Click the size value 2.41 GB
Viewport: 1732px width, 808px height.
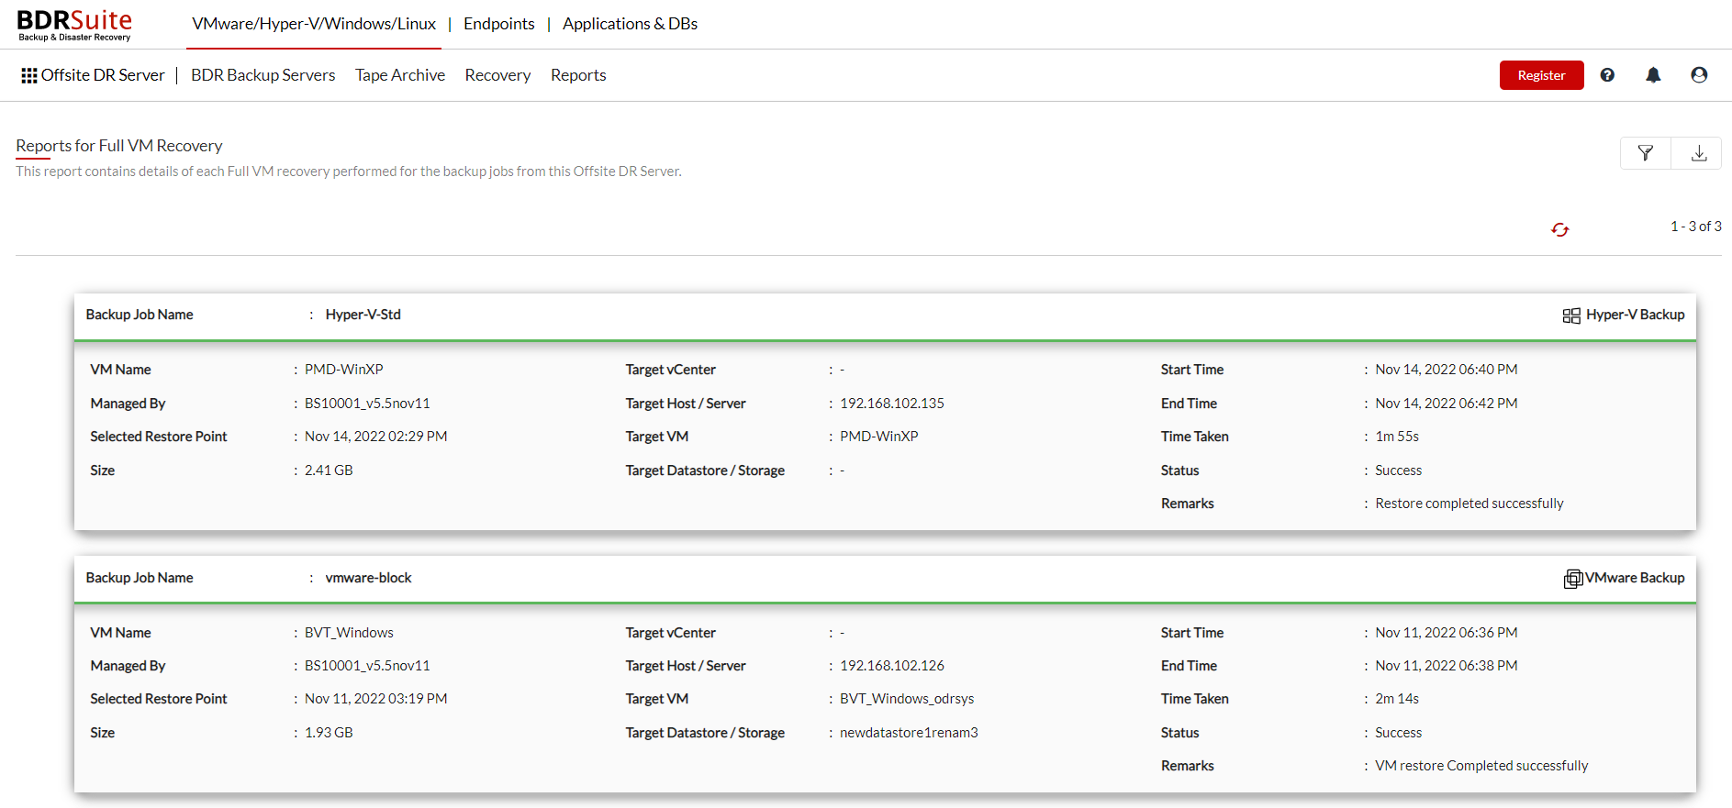click(329, 470)
